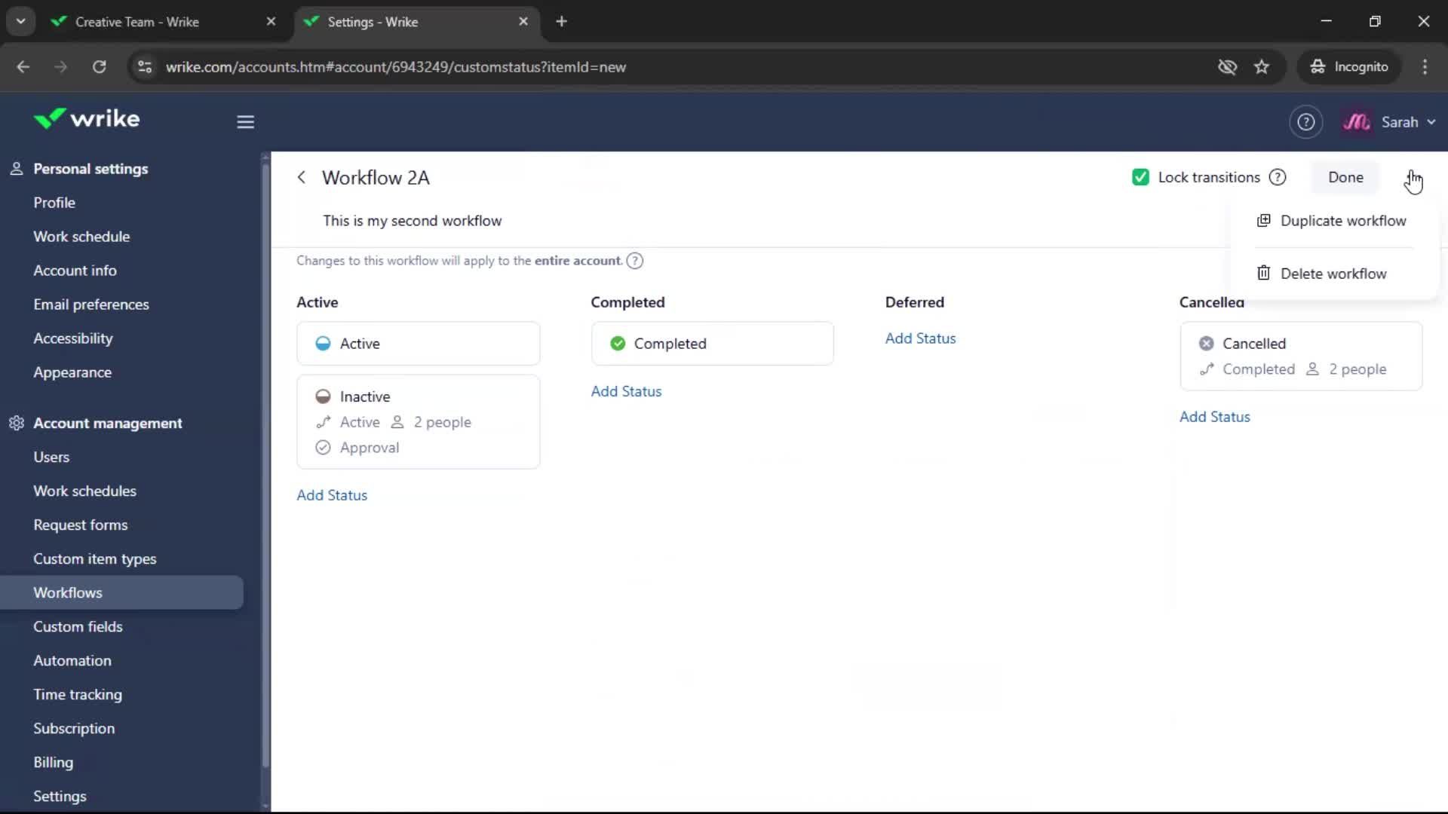Go to Accessibility settings

click(x=73, y=338)
